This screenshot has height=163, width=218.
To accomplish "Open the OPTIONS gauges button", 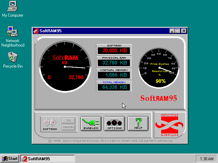I will (114, 124).
